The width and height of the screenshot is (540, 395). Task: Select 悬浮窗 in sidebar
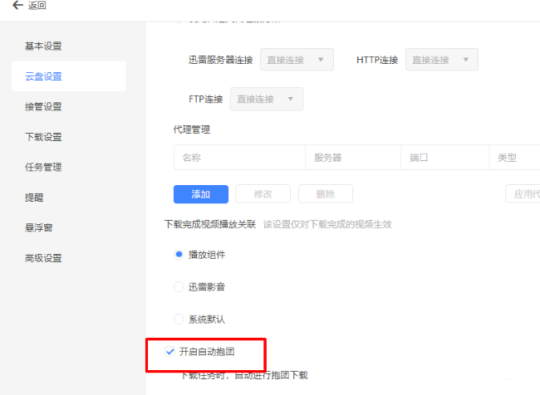(39, 227)
